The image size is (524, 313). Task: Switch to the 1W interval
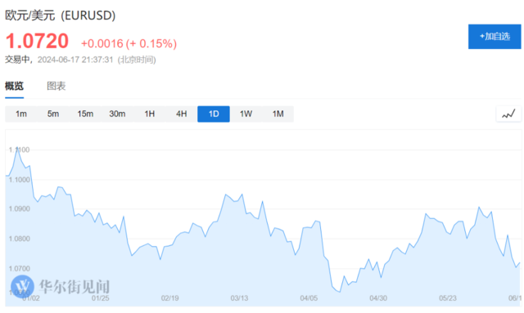click(246, 114)
